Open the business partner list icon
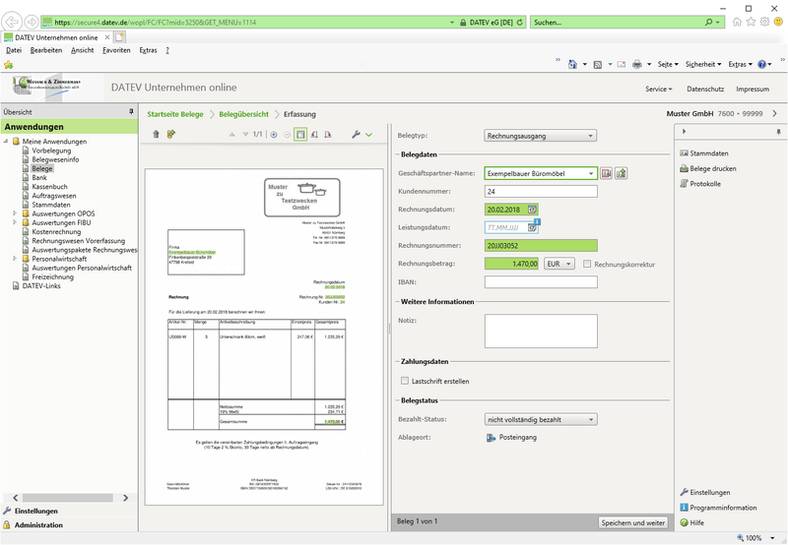The image size is (788, 545). click(x=606, y=173)
